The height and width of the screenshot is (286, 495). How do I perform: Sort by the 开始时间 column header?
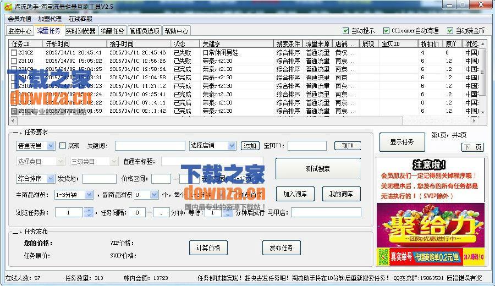coord(74,43)
